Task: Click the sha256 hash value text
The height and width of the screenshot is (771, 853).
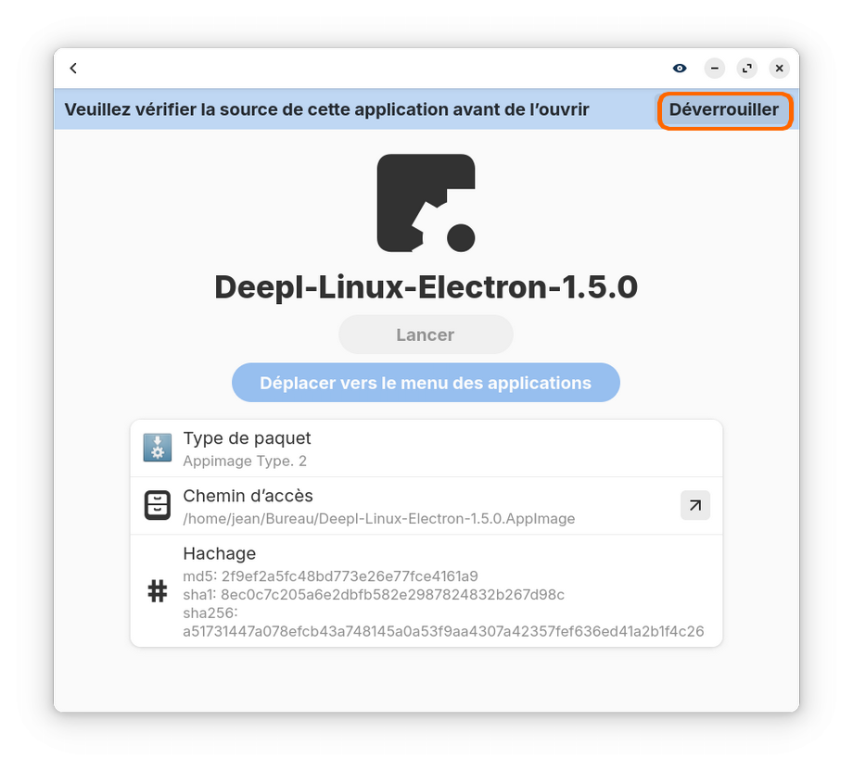Action: 443,631
